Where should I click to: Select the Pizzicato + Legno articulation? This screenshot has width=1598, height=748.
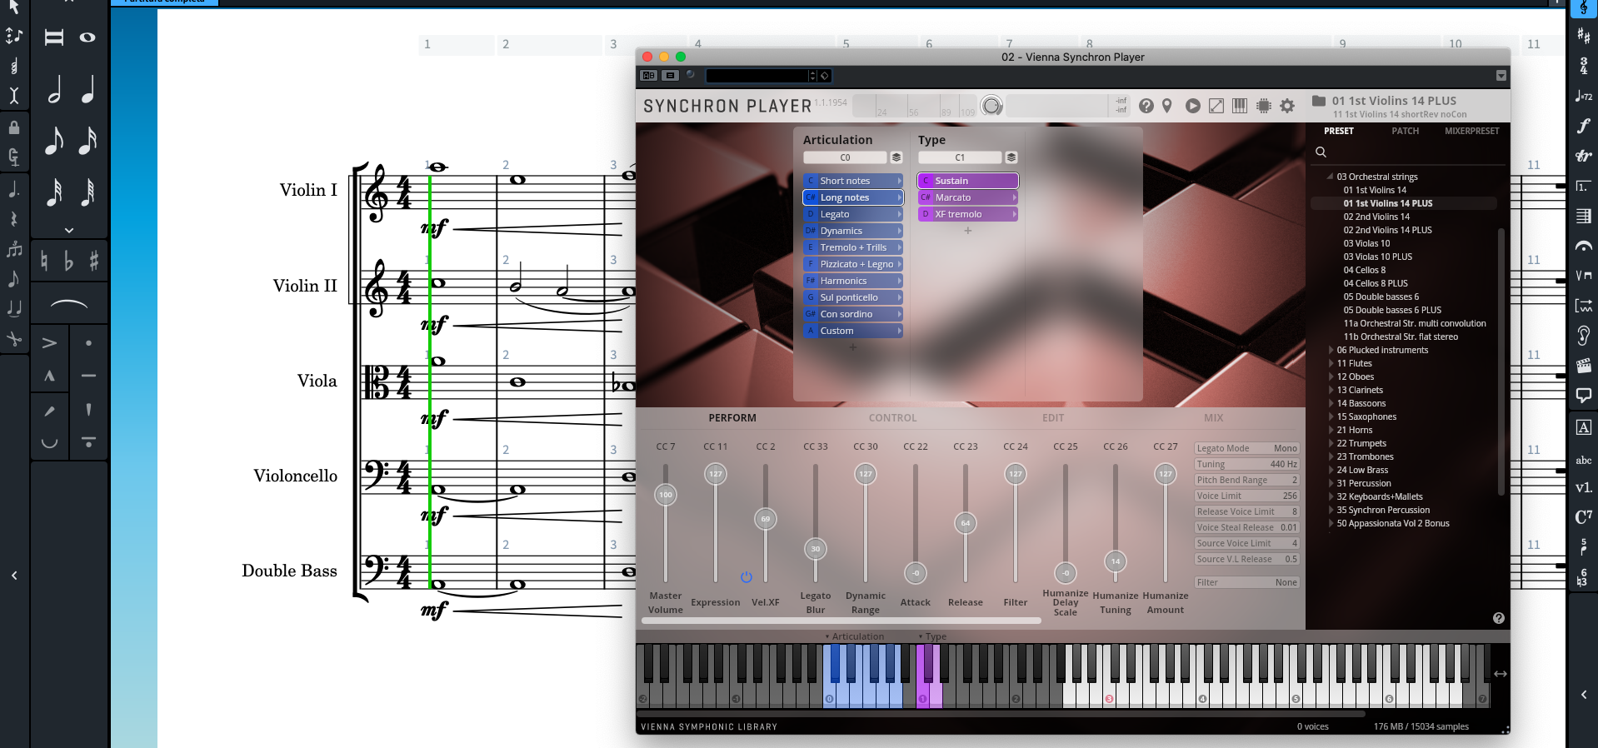pyautogui.click(x=853, y=264)
